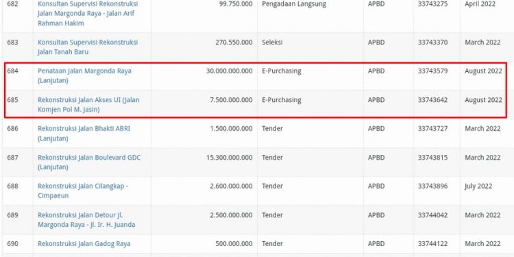Click the amount 270.550.000
The width and height of the screenshot is (514, 257).
pyautogui.click(x=234, y=42)
